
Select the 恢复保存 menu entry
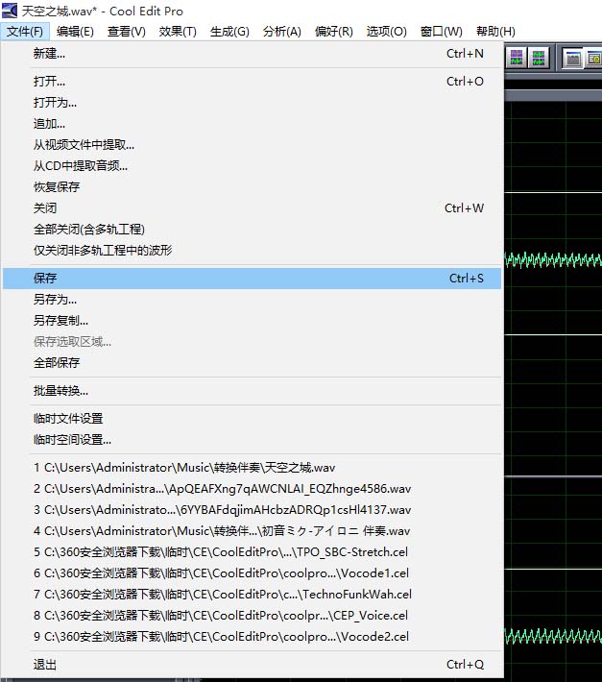(252, 187)
